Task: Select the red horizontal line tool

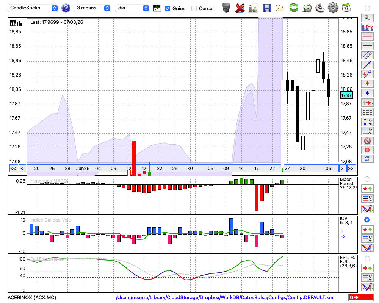Action: tap(367, 36)
